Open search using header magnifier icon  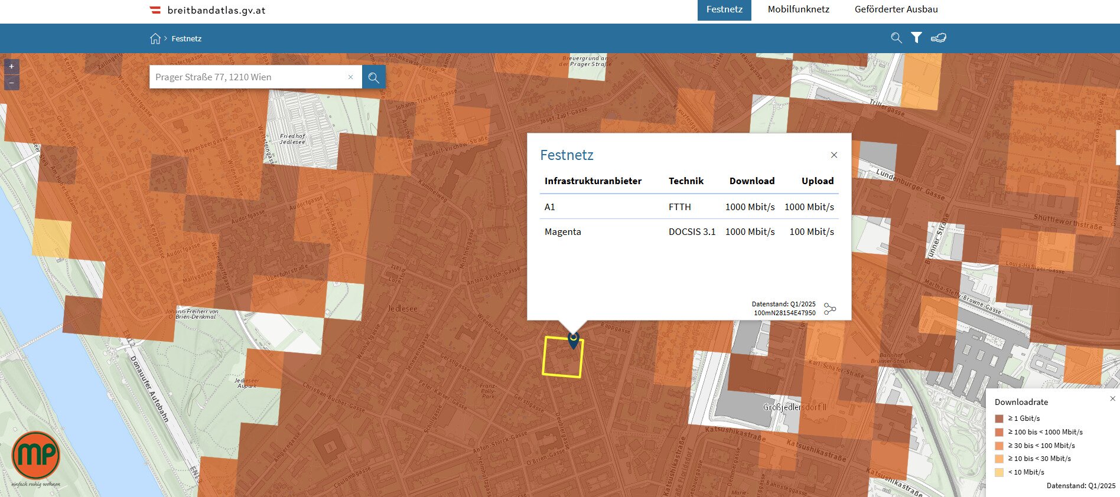coord(896,38)
